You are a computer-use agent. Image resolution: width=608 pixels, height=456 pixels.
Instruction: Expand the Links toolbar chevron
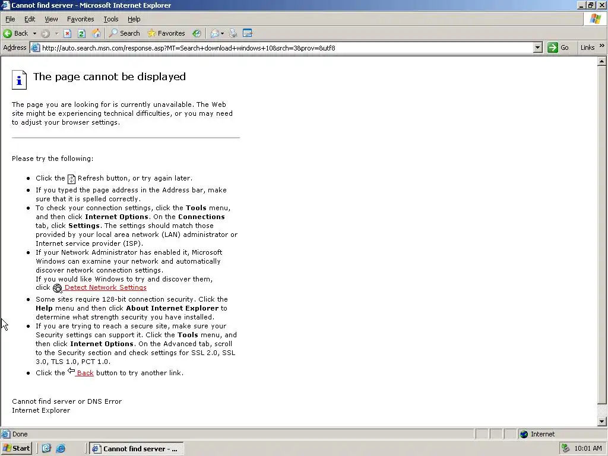pos(602,46)
